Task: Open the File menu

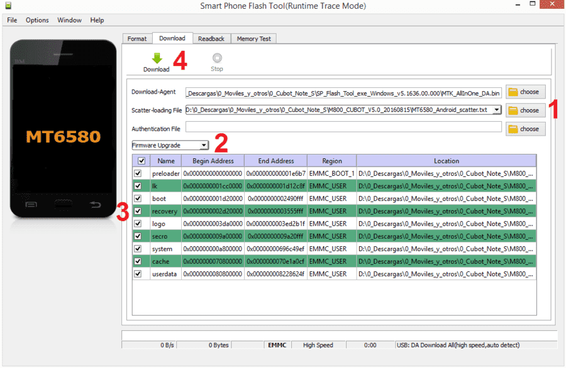Action: tap(12, 20)
